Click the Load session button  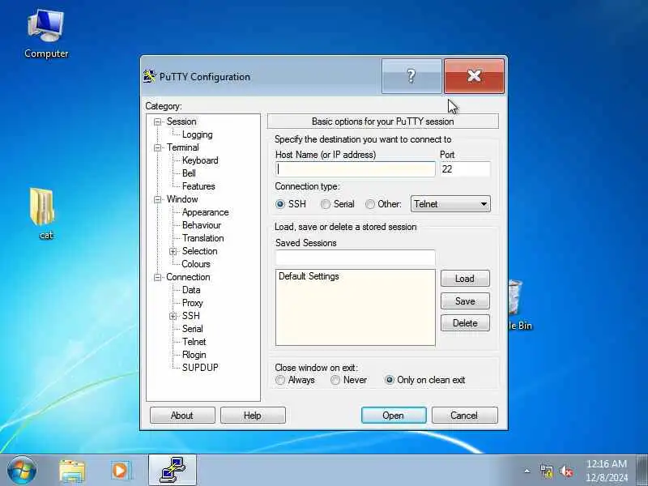465,279
